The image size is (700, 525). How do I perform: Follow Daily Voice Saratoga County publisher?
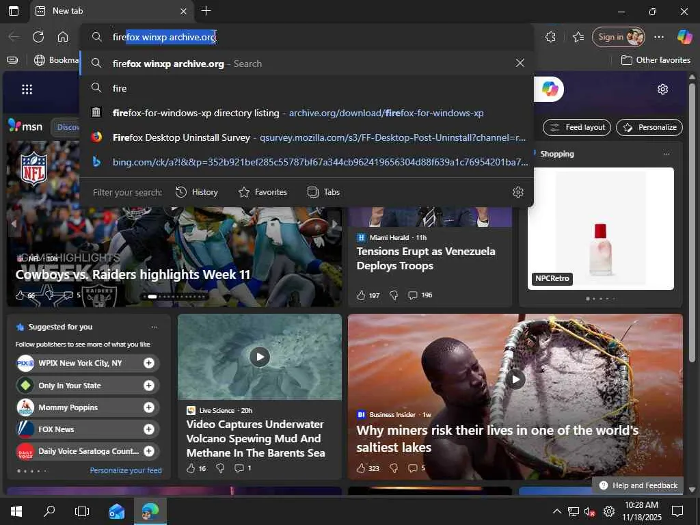(148, 451)
